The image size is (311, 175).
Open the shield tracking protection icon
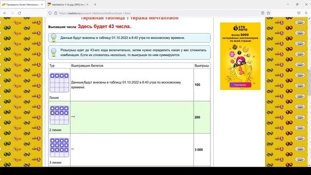coord(50,13)
